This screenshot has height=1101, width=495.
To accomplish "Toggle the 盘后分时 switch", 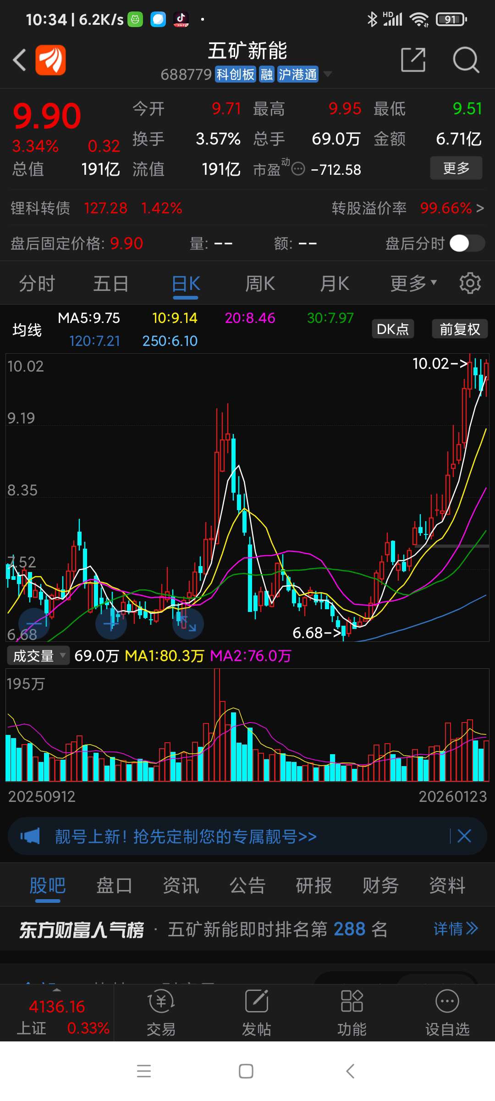I will point(467,243).
